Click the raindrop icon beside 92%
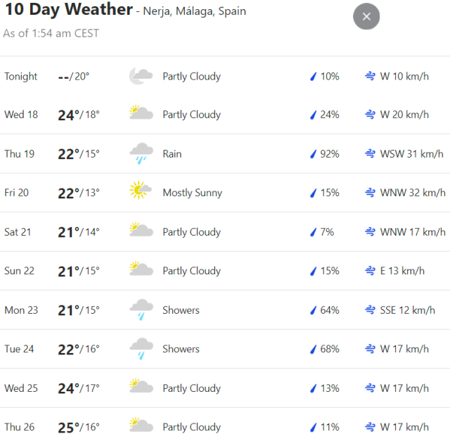Screen dimensions: 450x434 [314, 154]
